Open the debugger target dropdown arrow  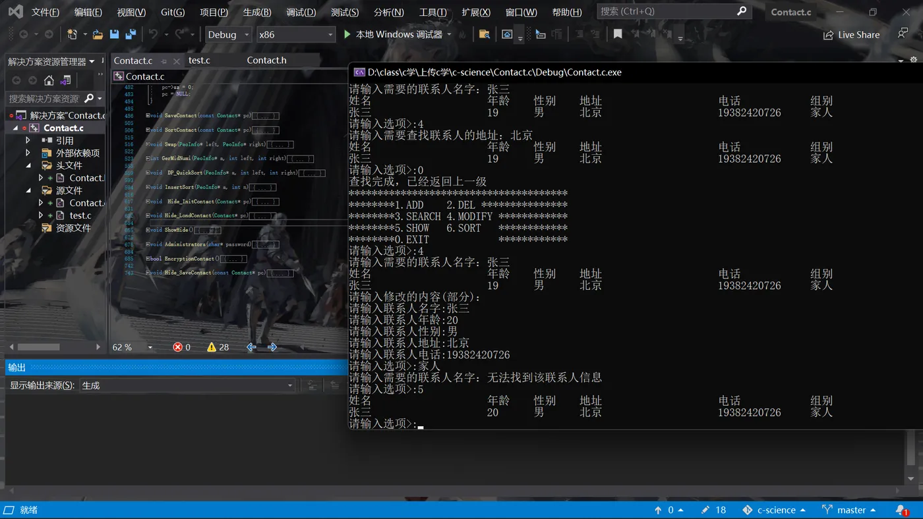450,34
